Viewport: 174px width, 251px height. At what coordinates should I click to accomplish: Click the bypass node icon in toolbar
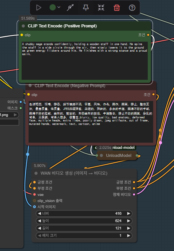point(70,8)
